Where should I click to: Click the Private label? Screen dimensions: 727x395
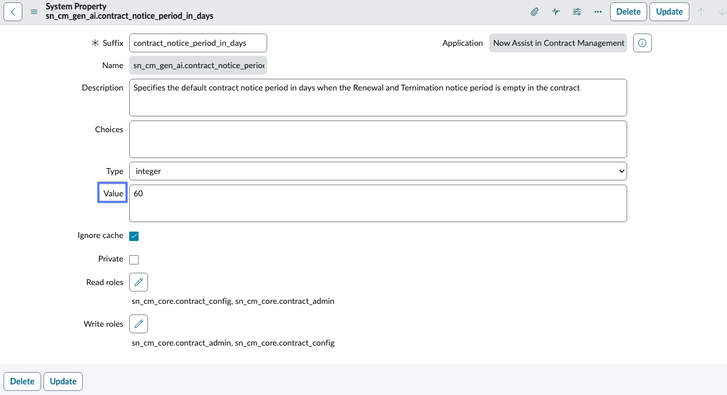pos(111,259)
